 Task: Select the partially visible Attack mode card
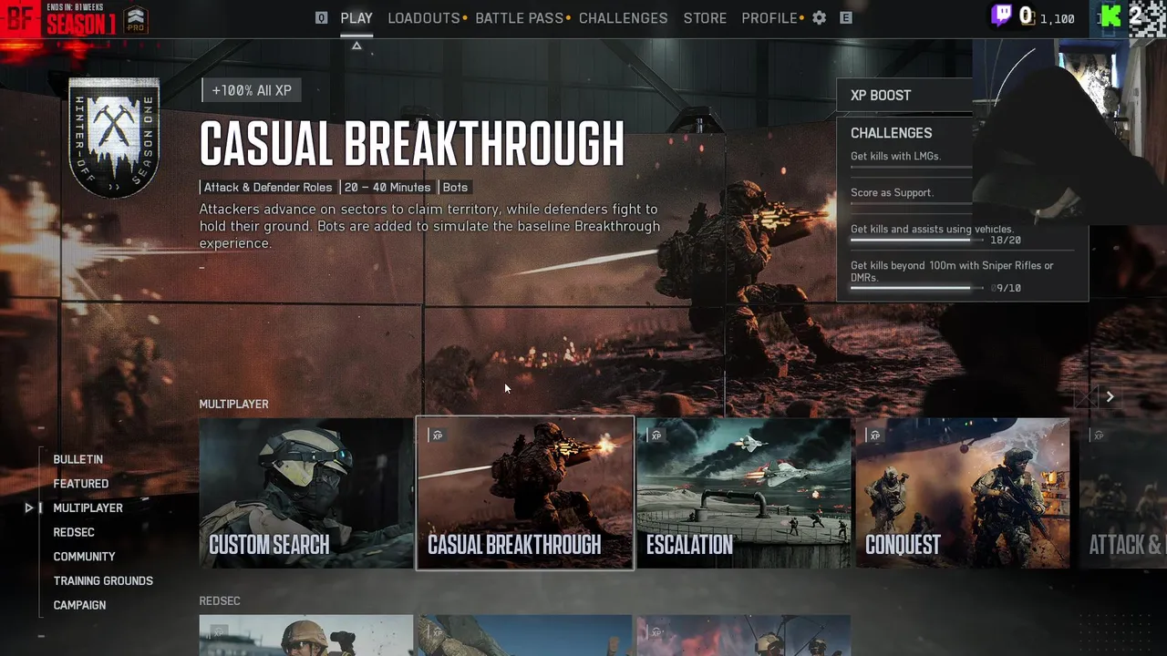pyautogui.click(x=1122, y=493)
